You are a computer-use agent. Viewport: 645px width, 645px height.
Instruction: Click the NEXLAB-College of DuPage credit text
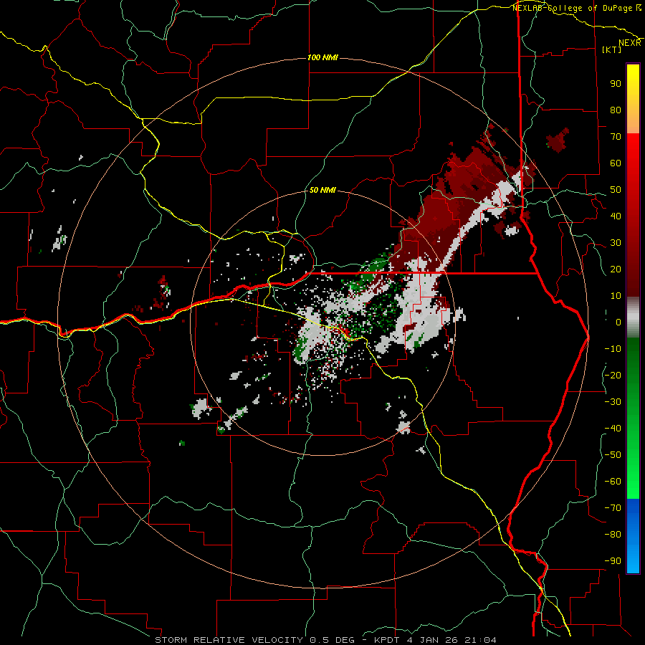[576, 8]
